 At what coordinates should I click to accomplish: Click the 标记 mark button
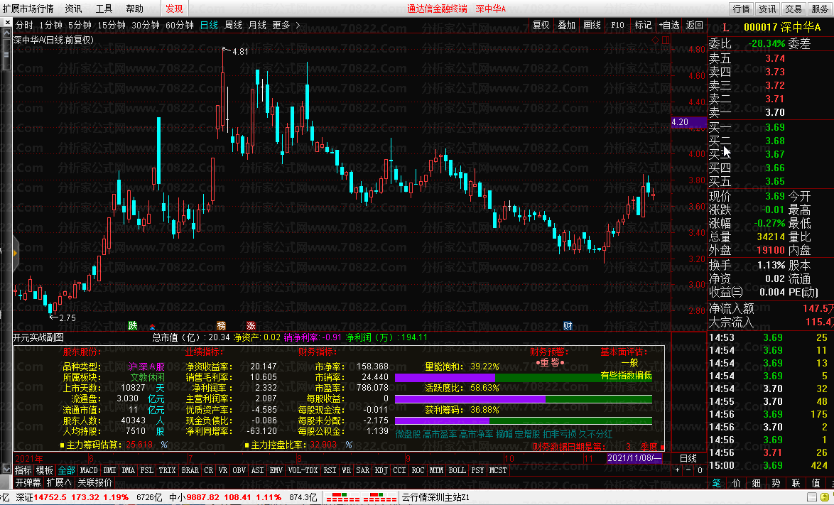tap(643, 25)
